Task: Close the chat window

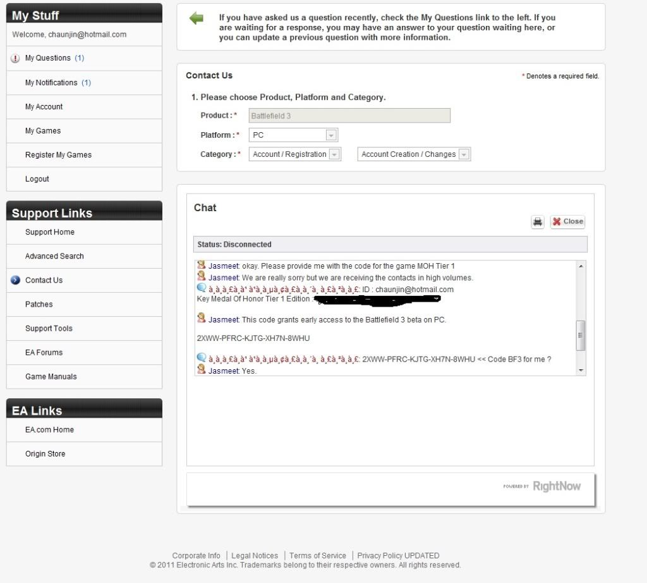Action: coord(567,222)
